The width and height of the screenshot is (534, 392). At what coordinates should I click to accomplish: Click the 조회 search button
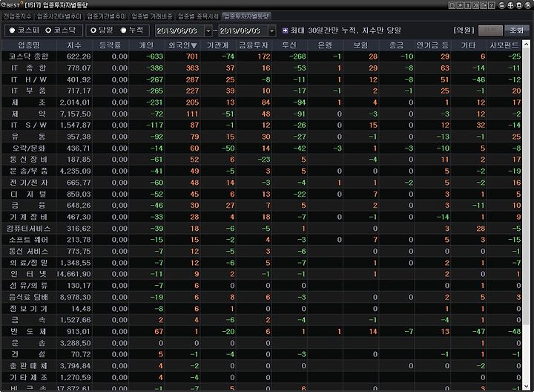[516, 30]
